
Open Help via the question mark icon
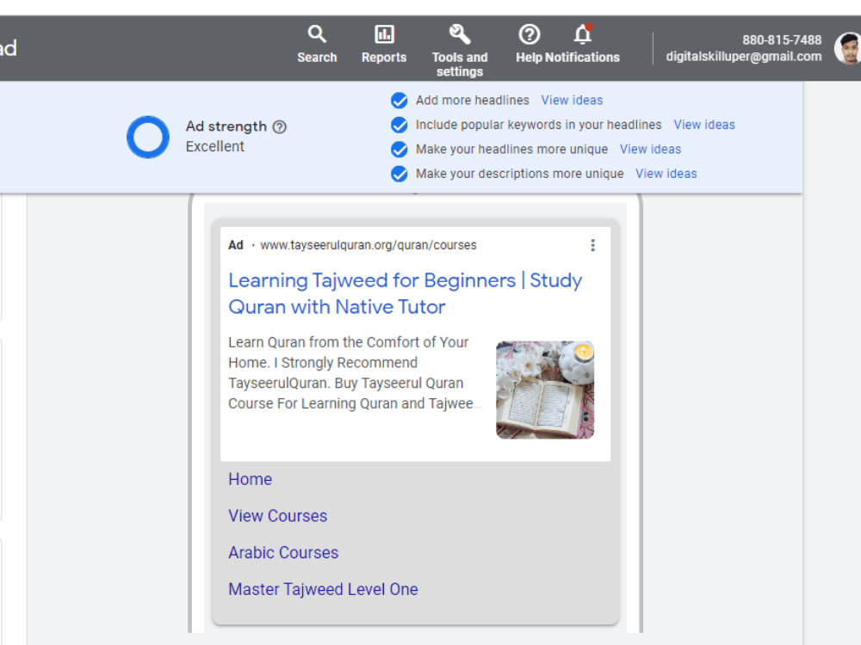click(529, 35)
